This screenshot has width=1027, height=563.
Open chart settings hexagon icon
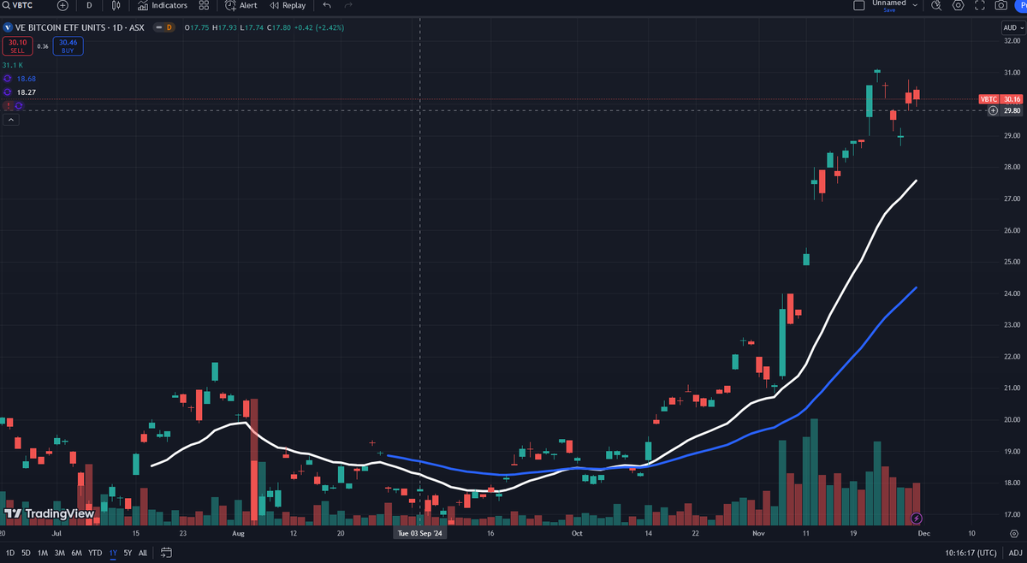click(x=958, y=5)
